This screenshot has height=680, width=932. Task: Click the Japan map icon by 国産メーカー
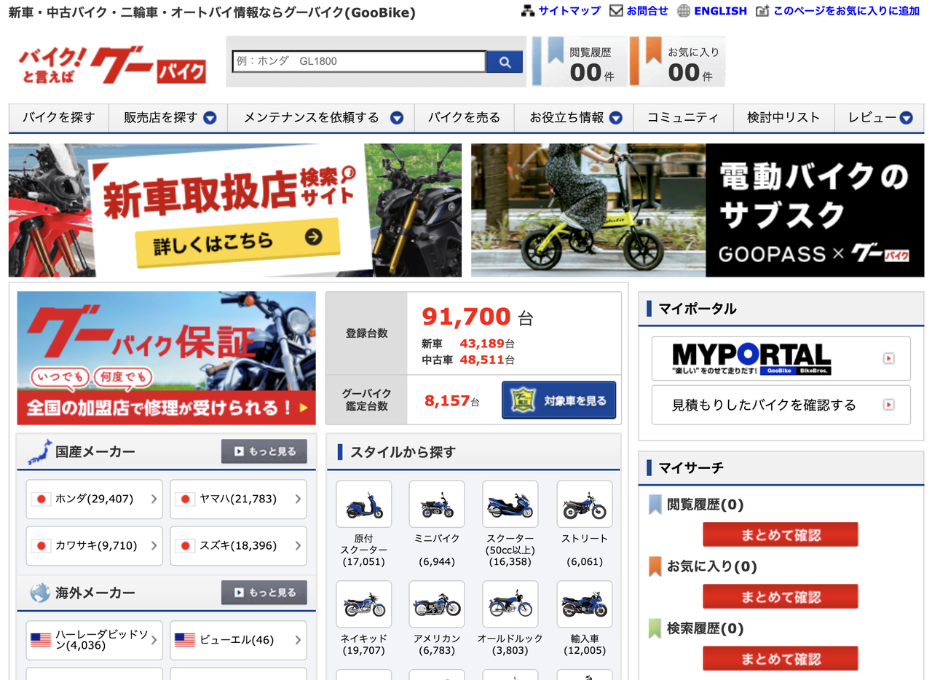coord(39,451)
